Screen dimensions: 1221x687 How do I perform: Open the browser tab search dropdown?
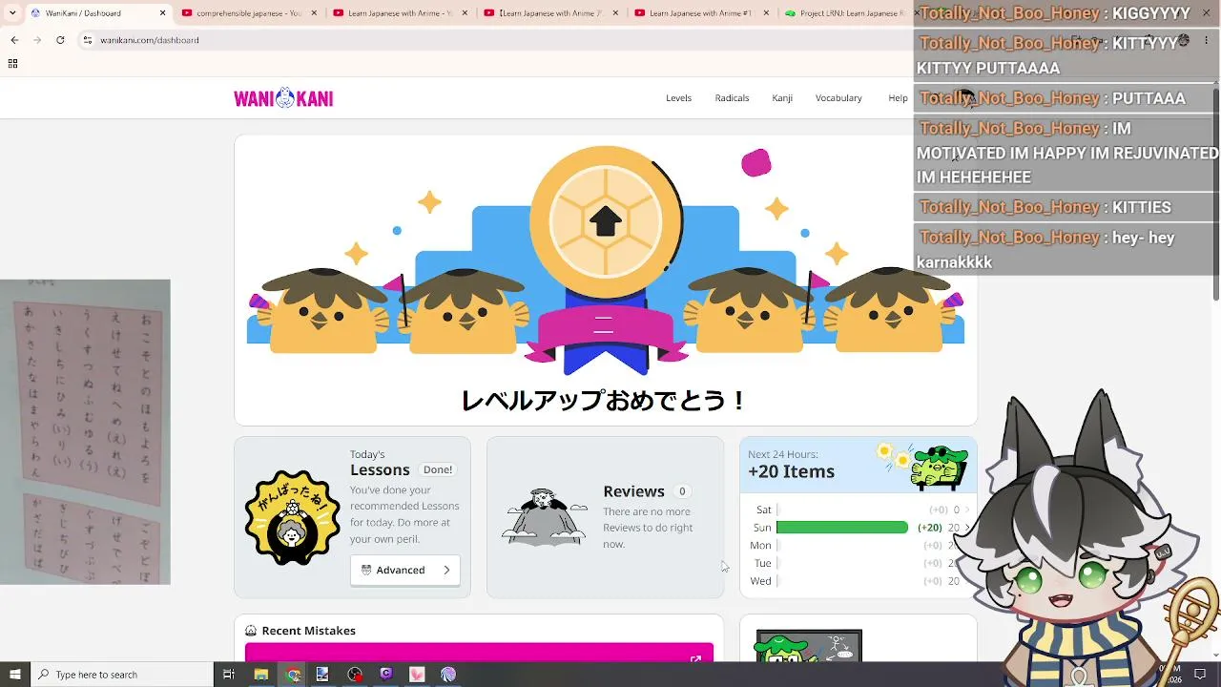[x=12, y=13]
